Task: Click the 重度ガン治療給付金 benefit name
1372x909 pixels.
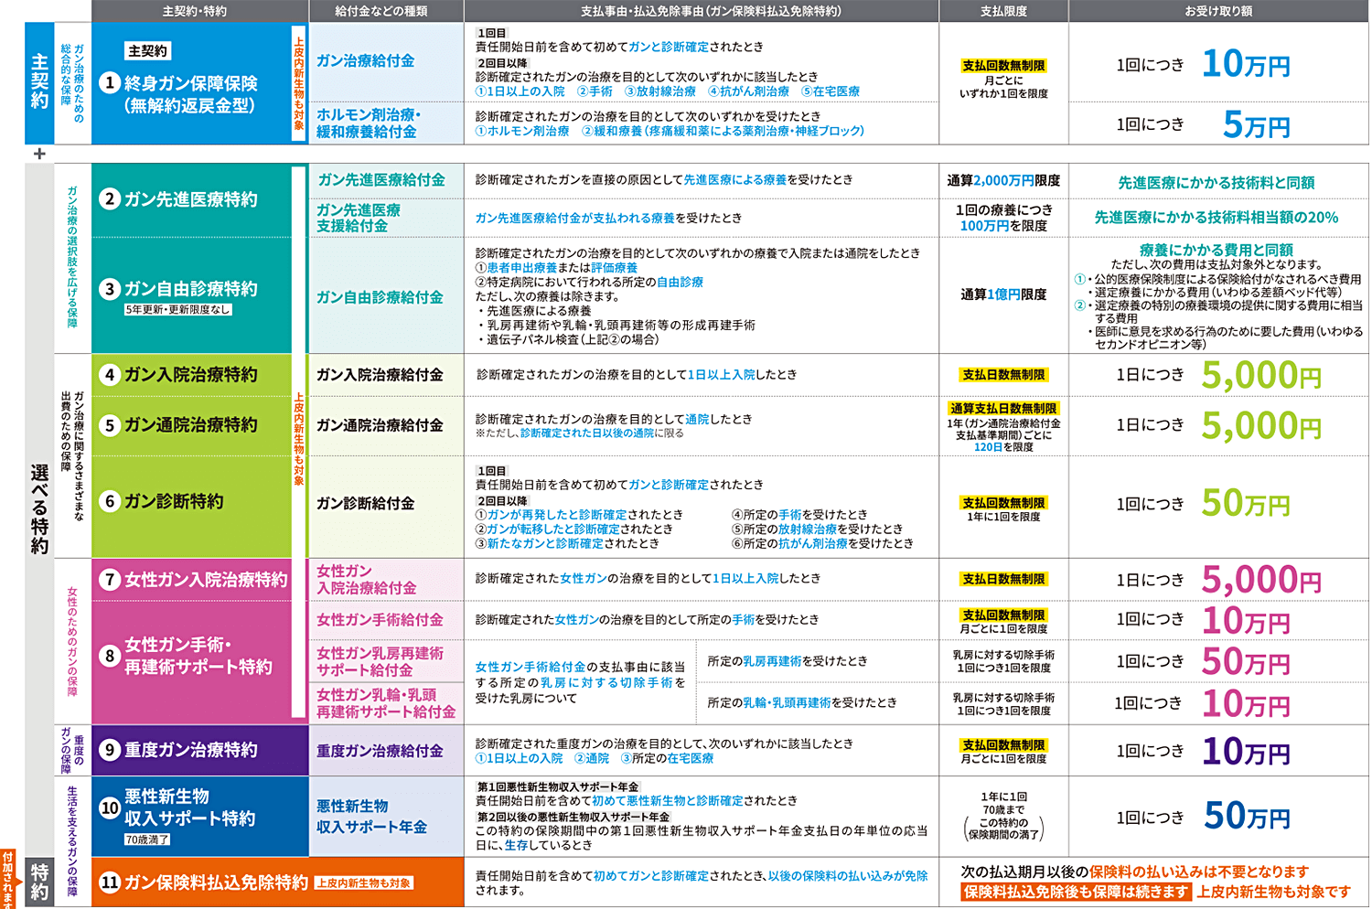Action: click(x=380, y=751)
